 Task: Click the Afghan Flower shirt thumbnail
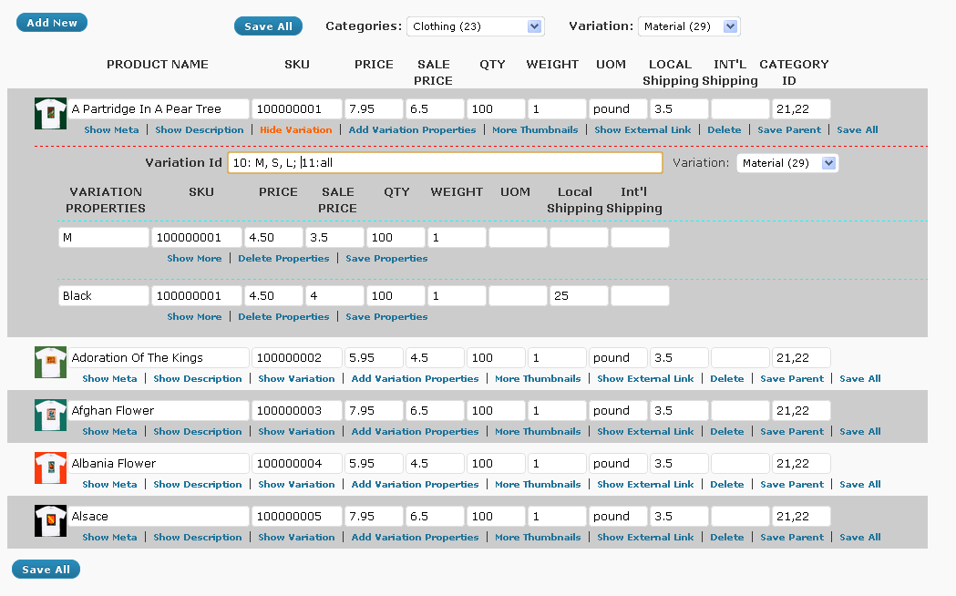tap(50, 415)
